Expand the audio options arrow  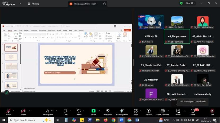14,111
